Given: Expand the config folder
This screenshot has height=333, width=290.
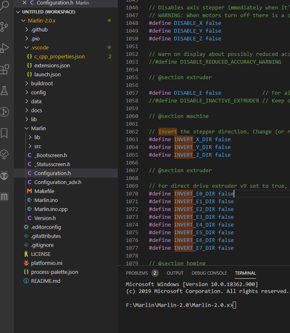Looking at the screenshot, I should 27,92.
